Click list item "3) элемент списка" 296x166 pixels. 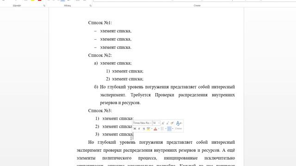114,134
